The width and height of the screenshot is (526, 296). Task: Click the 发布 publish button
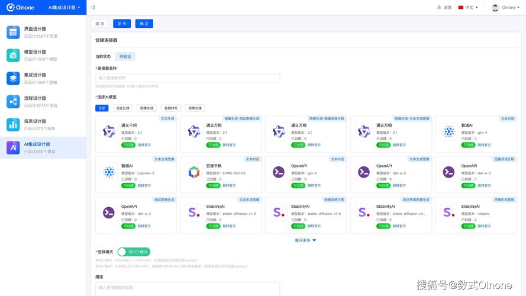click(122, 24)
